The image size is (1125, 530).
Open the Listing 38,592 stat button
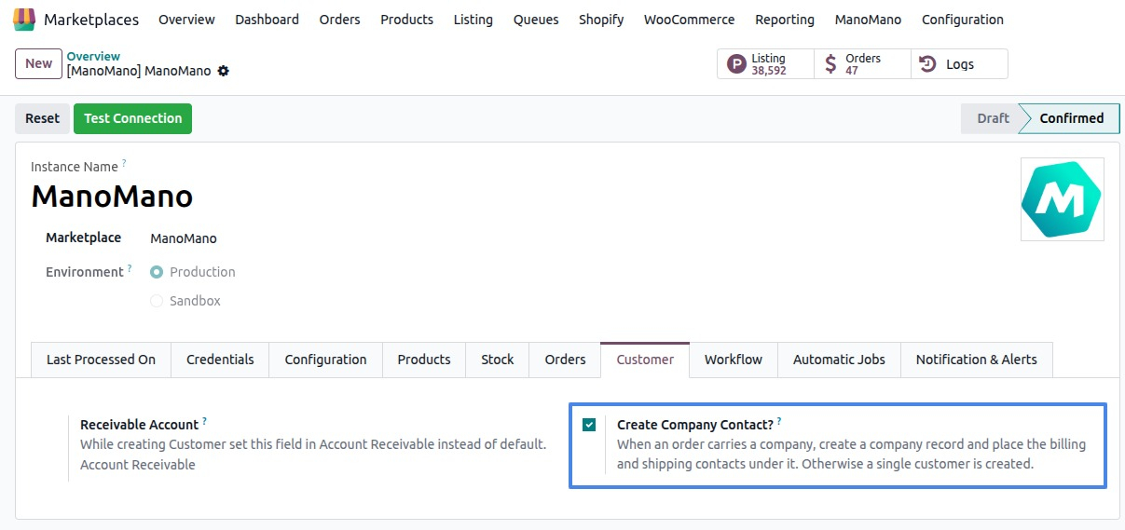[x=765, y=64]
